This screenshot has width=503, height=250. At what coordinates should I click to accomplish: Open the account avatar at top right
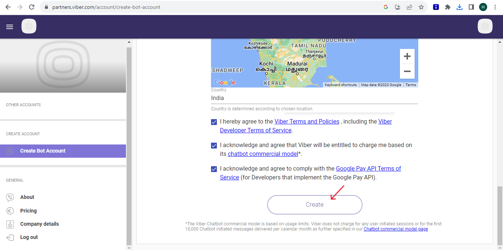[x=485, y=26]
